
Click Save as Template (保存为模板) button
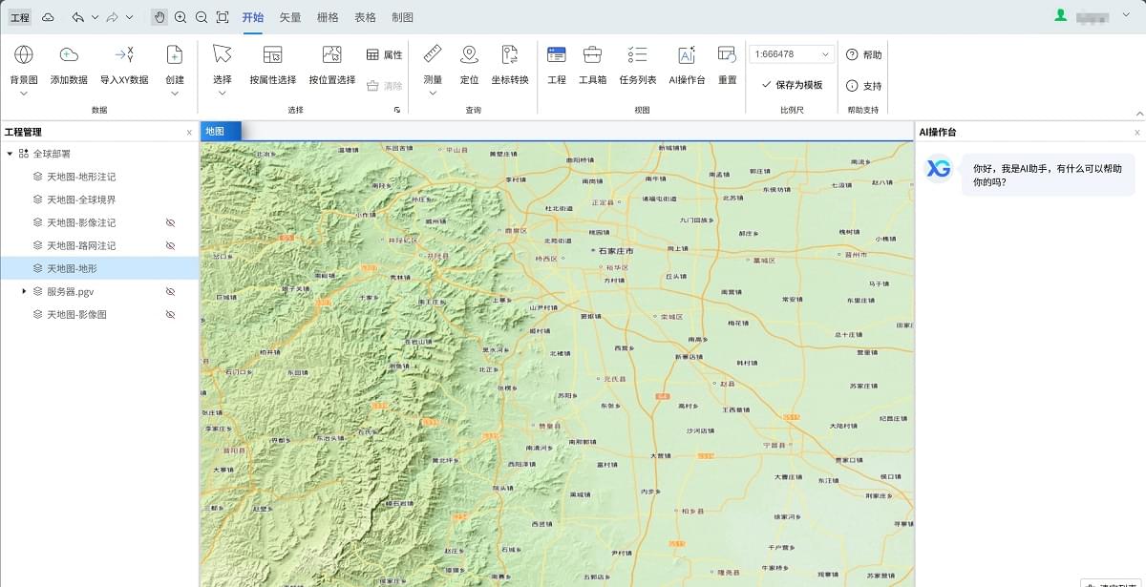tap(792, 85)
